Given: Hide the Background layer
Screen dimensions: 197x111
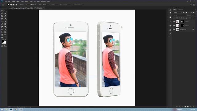Looking at the screenshot, I should click(x=174, y=30).
